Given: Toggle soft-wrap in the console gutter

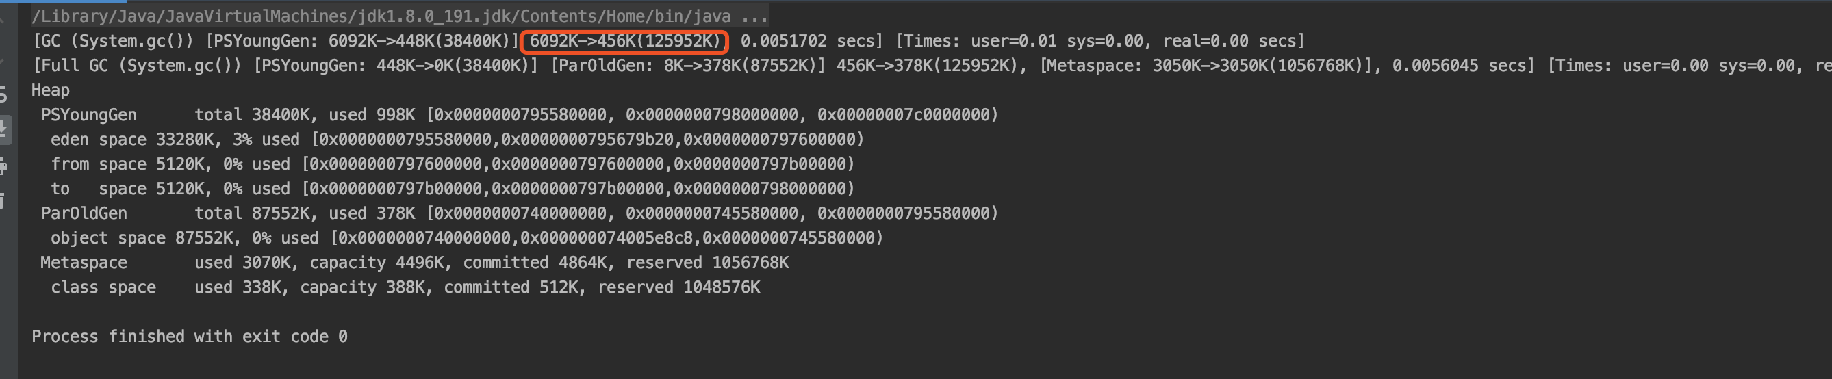Looking at the screenshot, I should click(3, 94).
